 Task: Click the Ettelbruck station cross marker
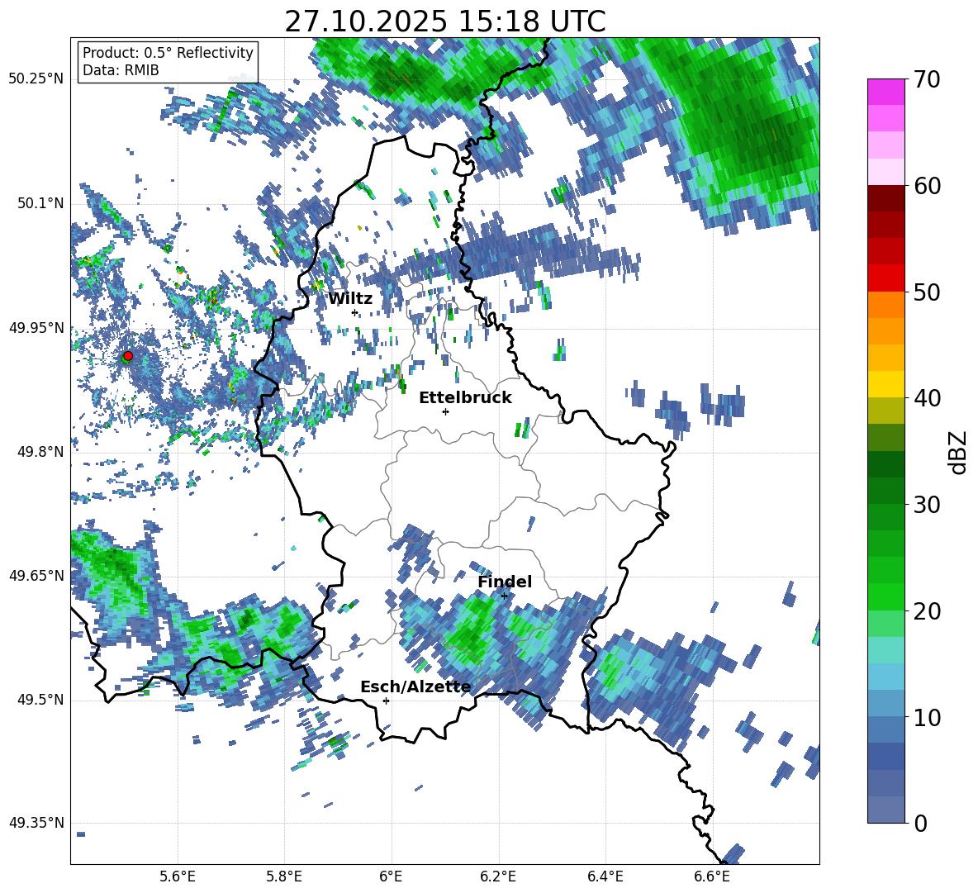pyautogui.click(x=445, y=411)
